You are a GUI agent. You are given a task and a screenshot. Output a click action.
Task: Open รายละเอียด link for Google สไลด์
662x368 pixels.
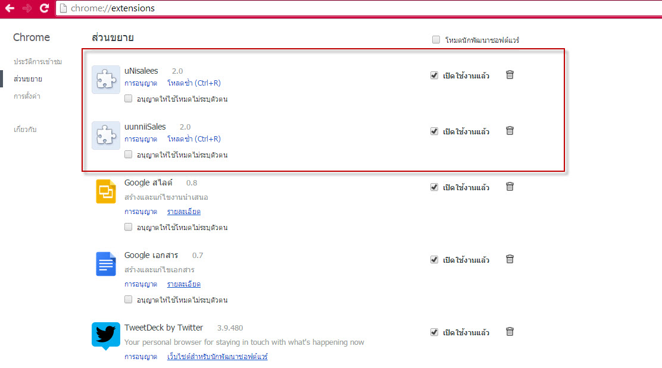tap(183, 212)
